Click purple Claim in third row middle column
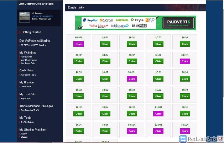Viewport: 224px width, 143px height. [131, 79]
